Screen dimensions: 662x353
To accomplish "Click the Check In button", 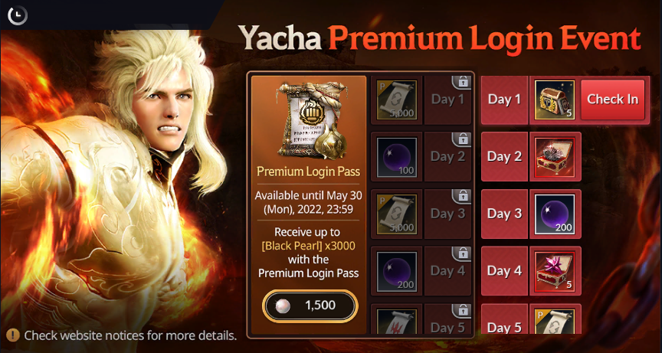I will pos(613,100).
